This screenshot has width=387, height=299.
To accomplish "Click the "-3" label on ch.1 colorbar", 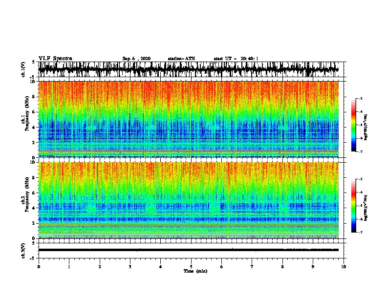I will (361, 98).
